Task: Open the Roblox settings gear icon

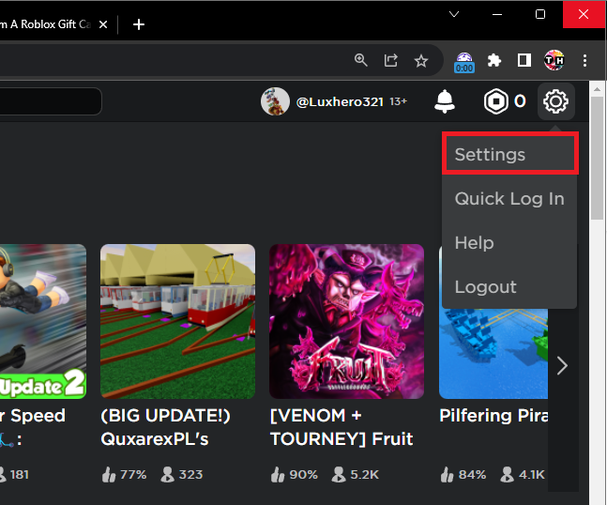Action: click(556, 101)
